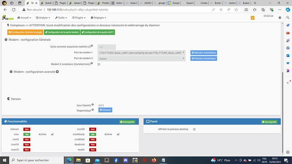The height and width of the screenshot is (164, 292).
Task: Toggle the Modem 2 compteurs checkbox
Action: (99, 64)
